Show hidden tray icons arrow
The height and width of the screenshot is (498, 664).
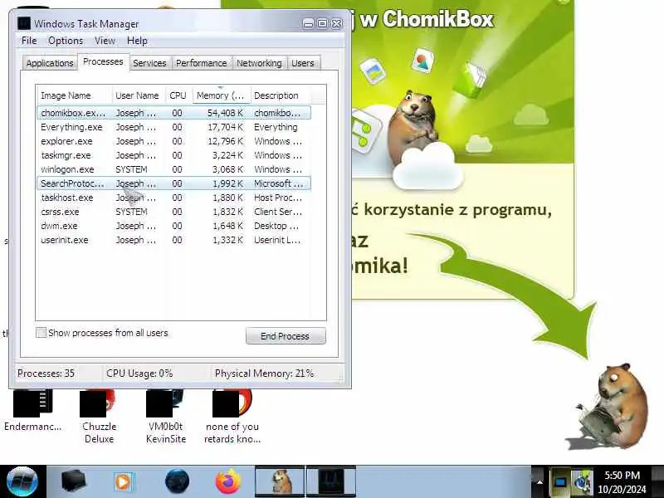coord(539,482)
